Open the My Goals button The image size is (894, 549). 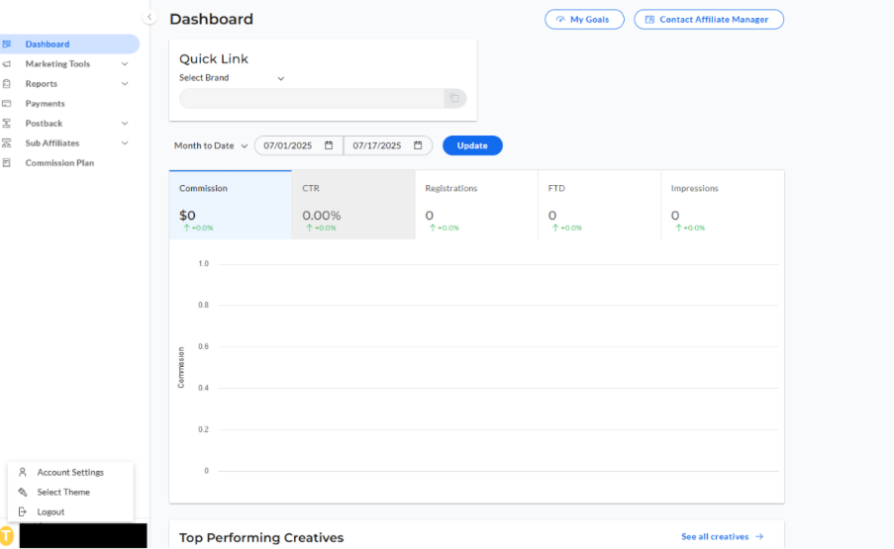(584, 20)
